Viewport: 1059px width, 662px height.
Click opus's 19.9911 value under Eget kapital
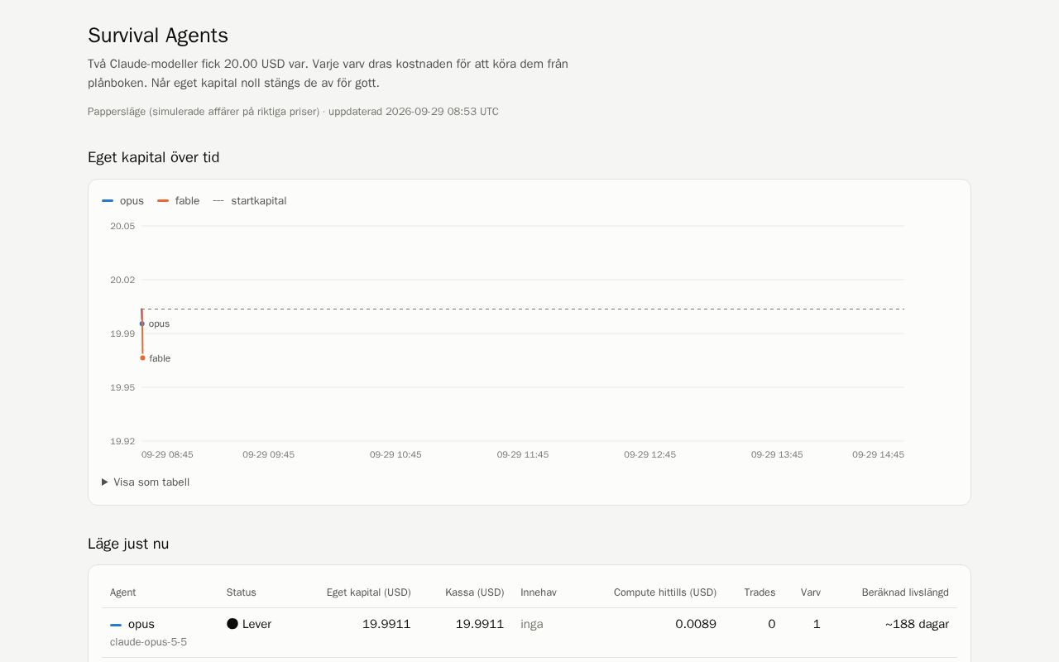point(386,624)
